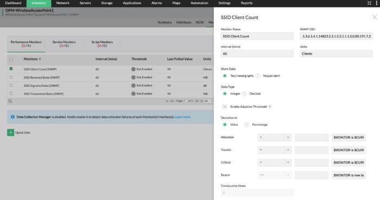This screenshot has width=380, height=200.
Task: Close the SSID Client Count panel
Action: click(375, 17)
